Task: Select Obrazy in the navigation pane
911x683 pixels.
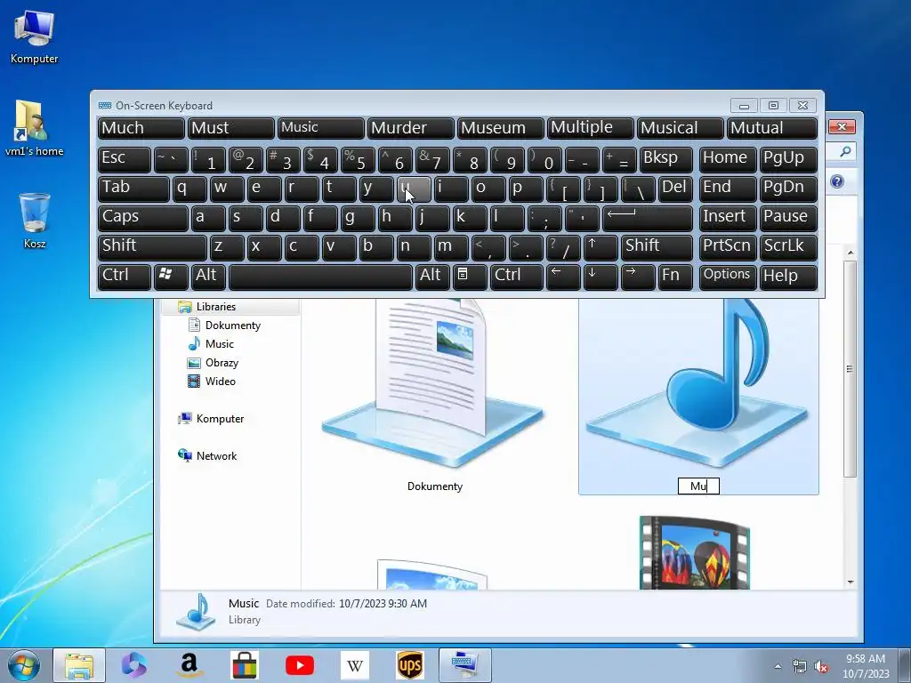Action: point(222,363)
